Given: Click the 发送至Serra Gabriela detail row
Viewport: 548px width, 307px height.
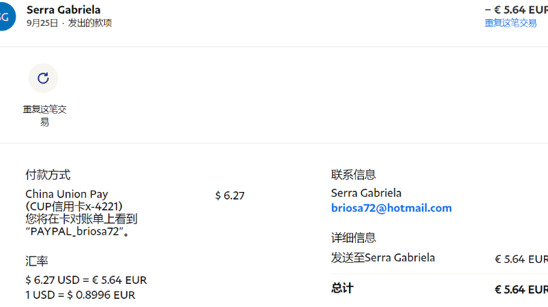Looking at the screenshot, I should pyautogui.click(x=383, y=257).
